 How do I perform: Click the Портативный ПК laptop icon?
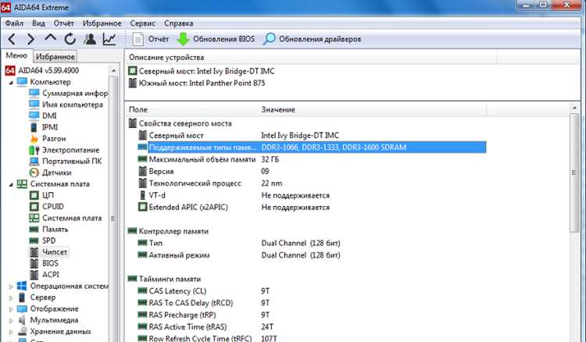tap(34, 162)
